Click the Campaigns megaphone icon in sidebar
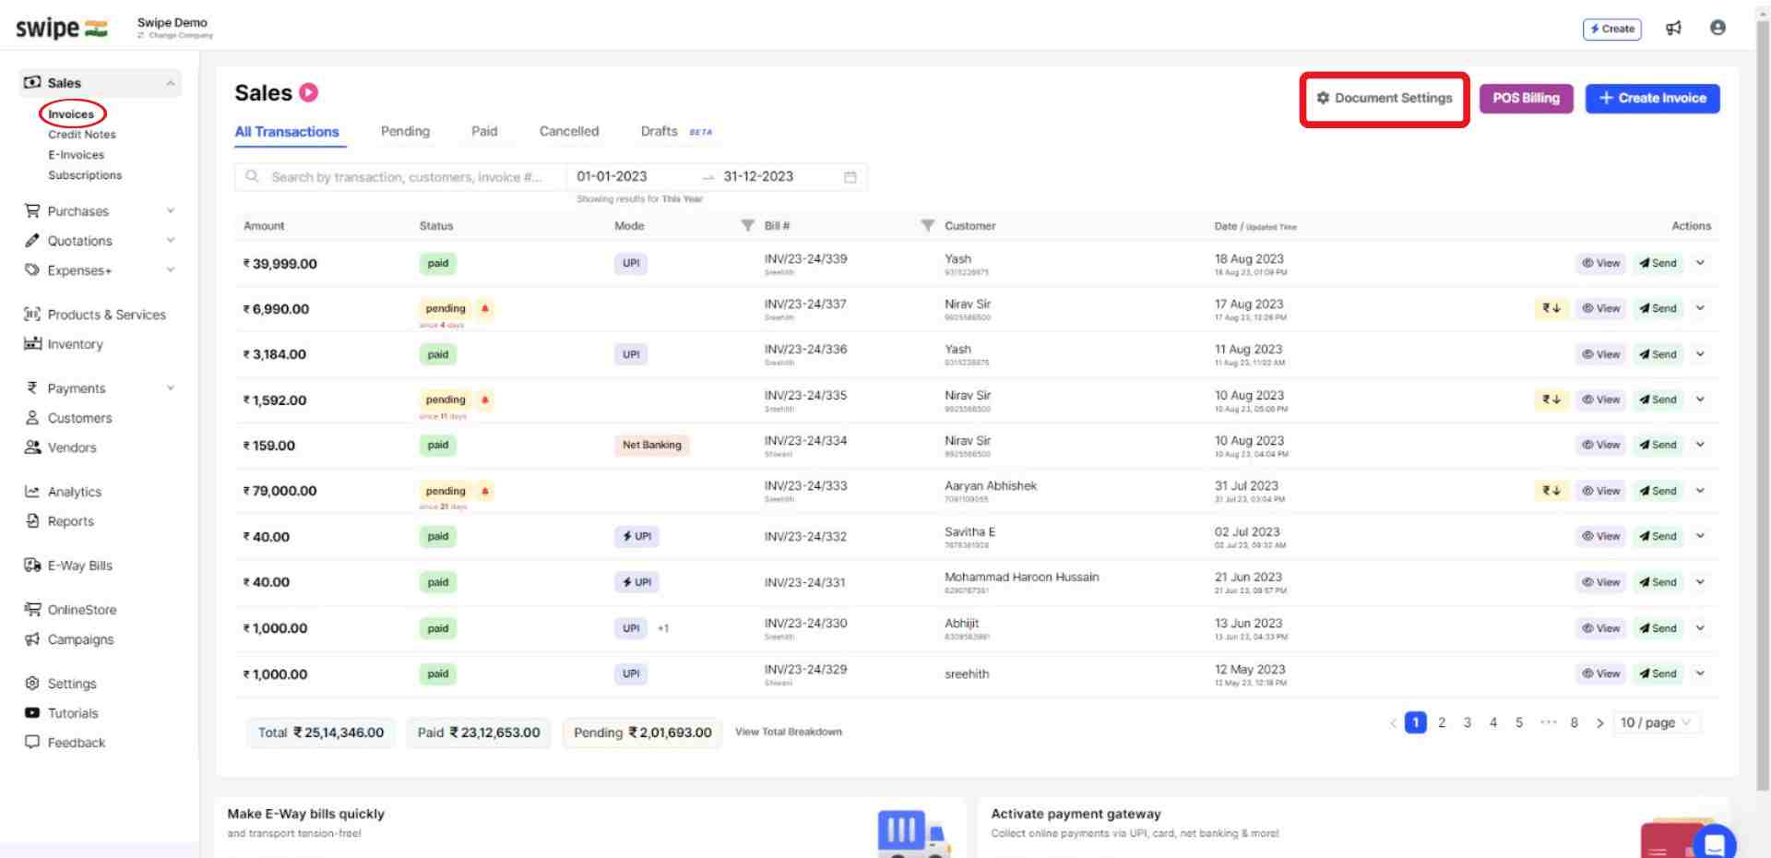Image resolution: width=1771 pixels, height=858 pixels. [x=32, y=639]
